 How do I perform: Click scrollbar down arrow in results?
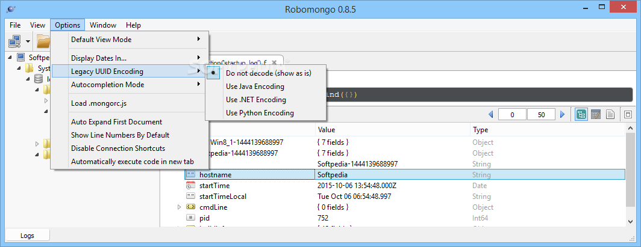pos(631,221)
